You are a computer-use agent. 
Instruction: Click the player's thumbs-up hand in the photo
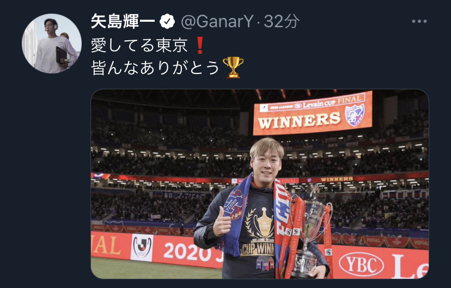pos(222,222)
